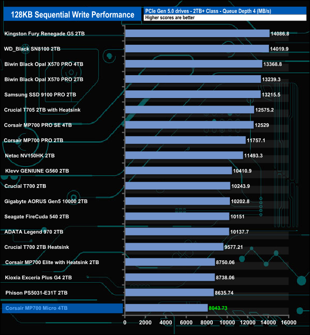Select the 'Corsair MP700 PRO SE 4TB' label
The image size is (310, 335).
pos(38,125)
